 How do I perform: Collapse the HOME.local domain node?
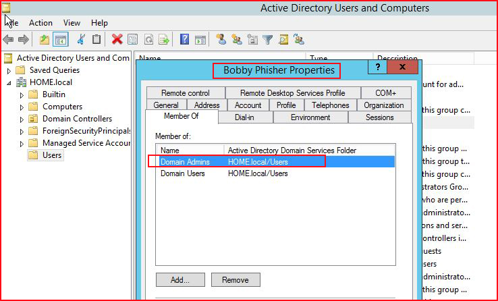coord(9,83)
